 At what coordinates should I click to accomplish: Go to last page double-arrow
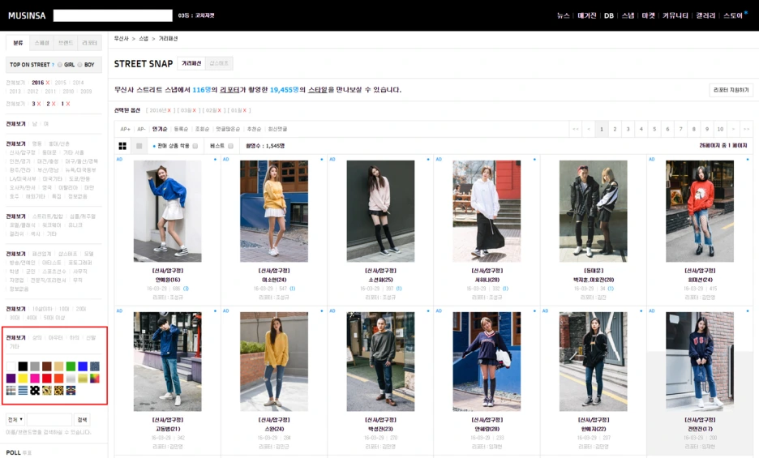(746, 129)
